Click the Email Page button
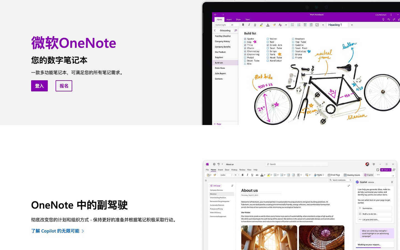The width and height of the screenshot is (400, 250). click(334, 175)
